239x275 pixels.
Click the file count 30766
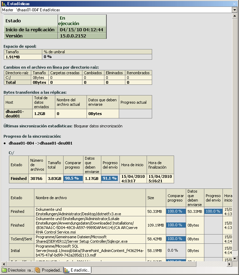(36, 179)
